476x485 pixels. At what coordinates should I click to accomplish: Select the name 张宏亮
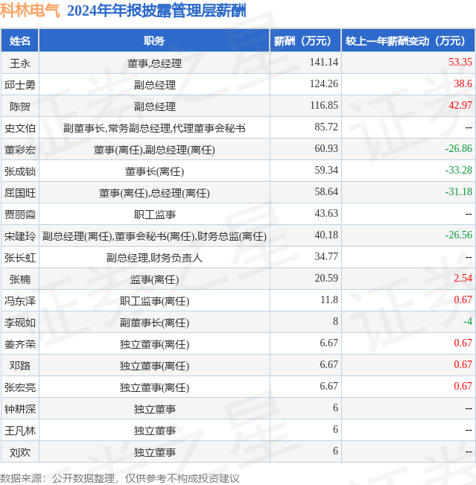(20, 387)
